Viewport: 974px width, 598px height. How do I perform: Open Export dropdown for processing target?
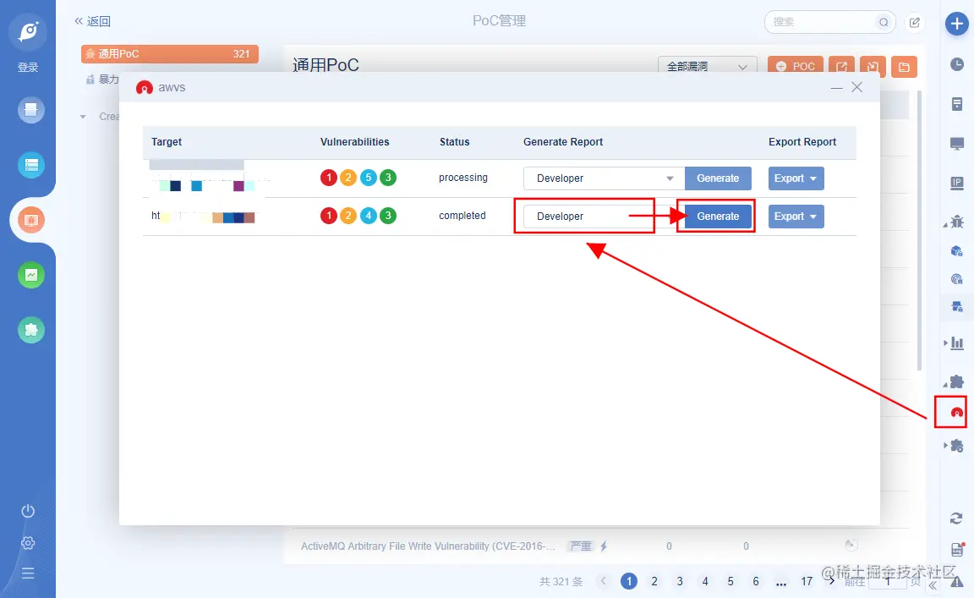pyautogui.click(x=796, y=178)
